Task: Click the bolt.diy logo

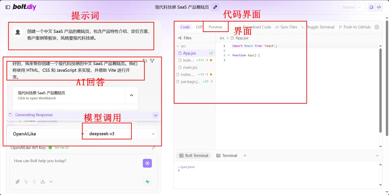Action: 24,7
